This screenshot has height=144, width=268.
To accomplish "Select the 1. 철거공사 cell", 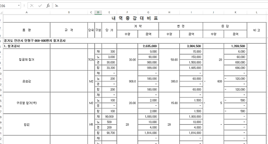I will [26, 46].
